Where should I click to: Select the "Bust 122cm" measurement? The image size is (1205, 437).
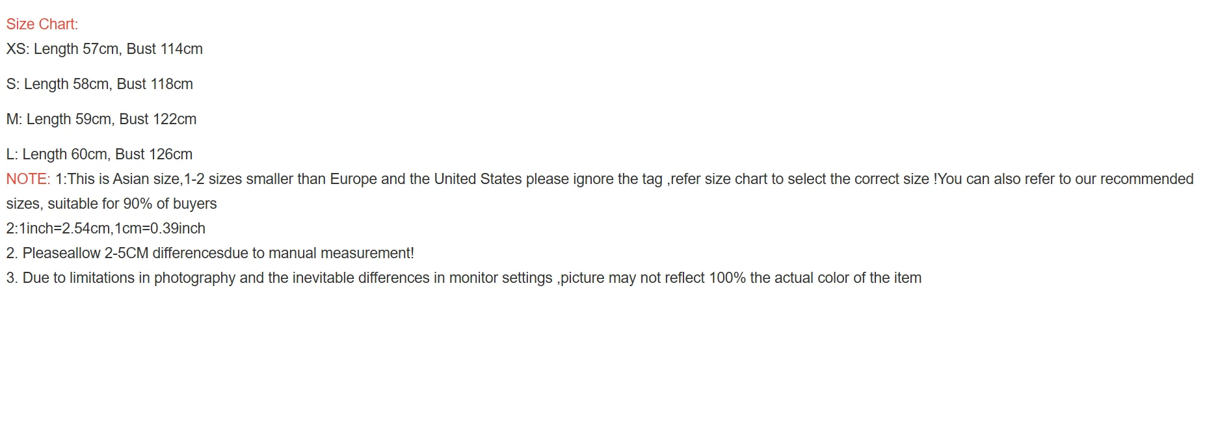click(x=158, y=119)
